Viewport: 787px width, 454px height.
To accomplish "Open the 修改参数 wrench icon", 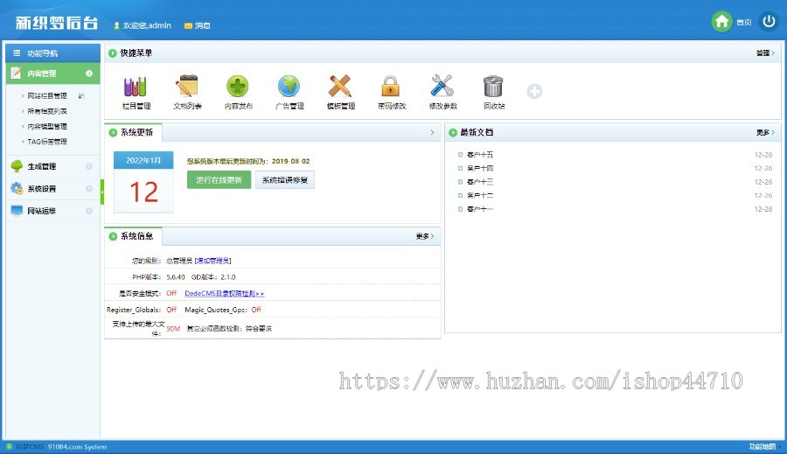I will click(x=442, y=86).
